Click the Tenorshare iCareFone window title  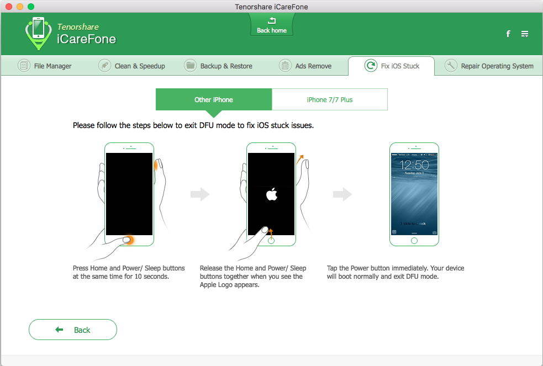(272, 7)
